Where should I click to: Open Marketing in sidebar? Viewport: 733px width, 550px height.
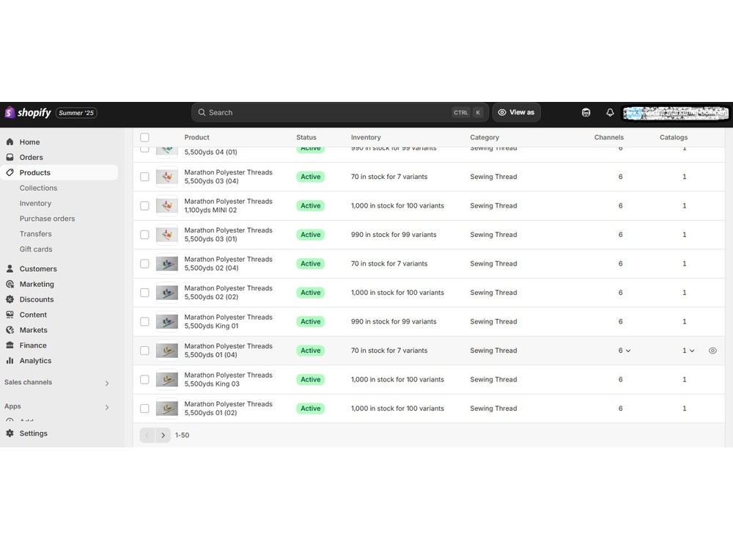coord(37,285)
